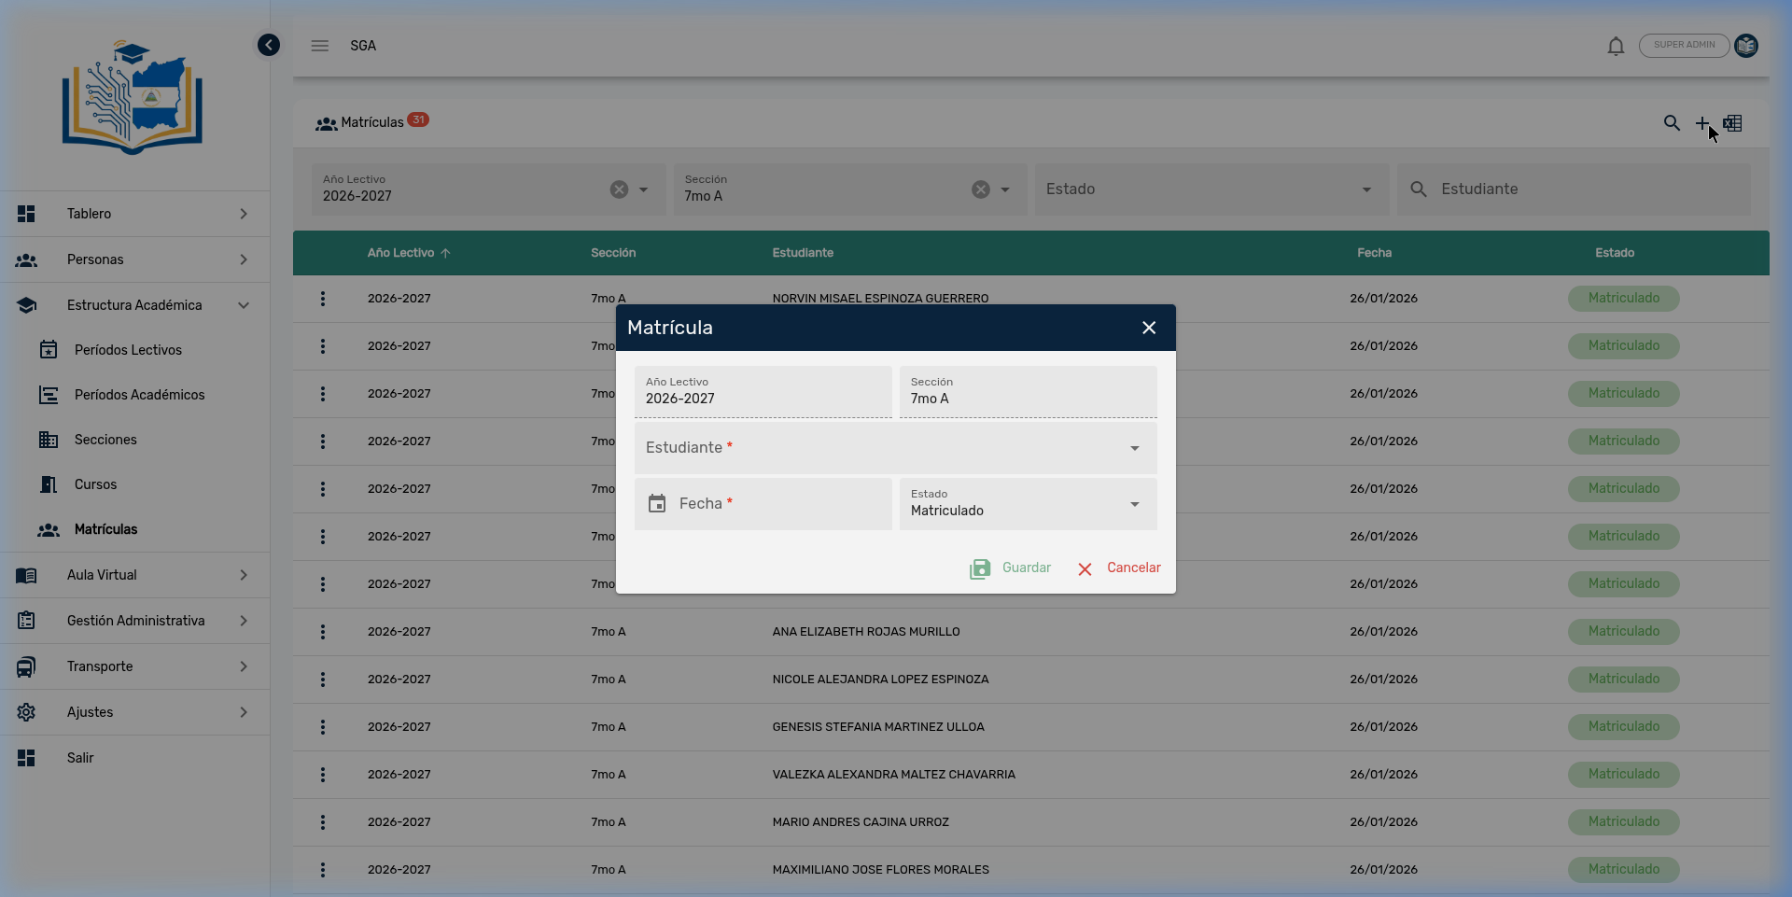Click the Excel export grid icon
This screenshot has height=897, width=1792.
coord(1733,123)
